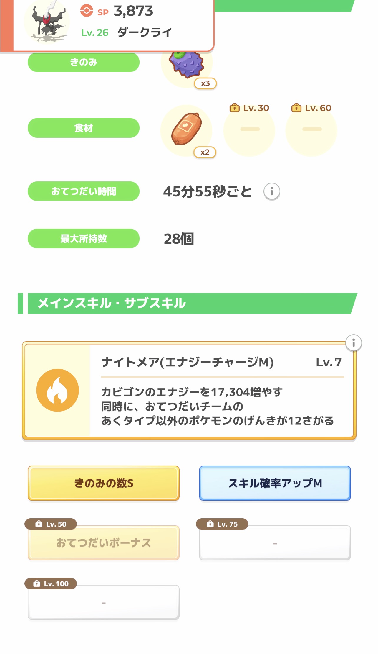Screen dimensions: 378x654
Task: Select the スキル確率アップM sub skill
Action: [275, 483]
